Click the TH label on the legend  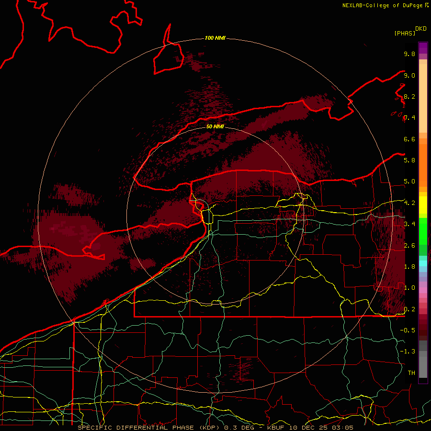coord(411,373)
